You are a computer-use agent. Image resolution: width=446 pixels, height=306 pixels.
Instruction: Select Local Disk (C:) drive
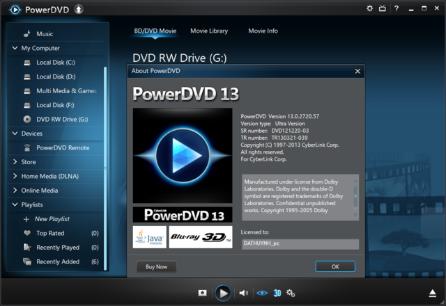coord(55,63)
